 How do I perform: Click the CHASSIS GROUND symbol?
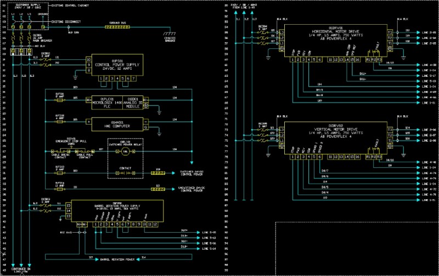pos(170,34)
